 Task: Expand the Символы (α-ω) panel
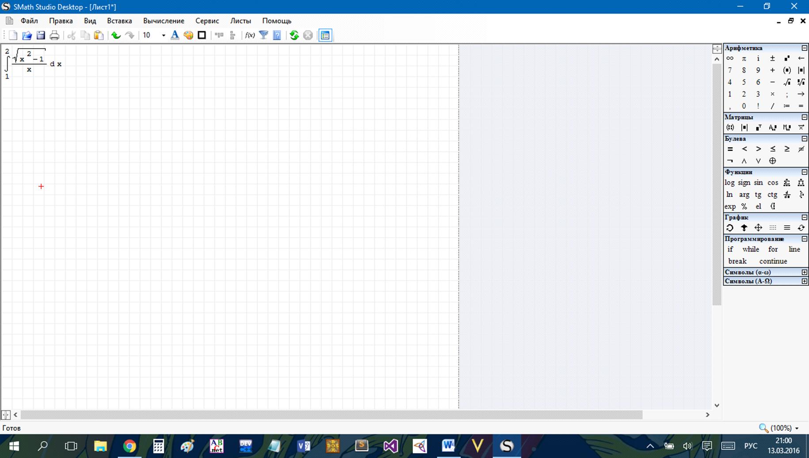(x=804, y=272)
